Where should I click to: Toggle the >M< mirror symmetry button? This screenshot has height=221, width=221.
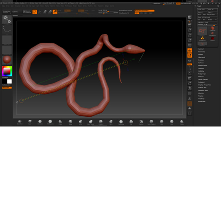pyautogui.click(x=151, y=13)
